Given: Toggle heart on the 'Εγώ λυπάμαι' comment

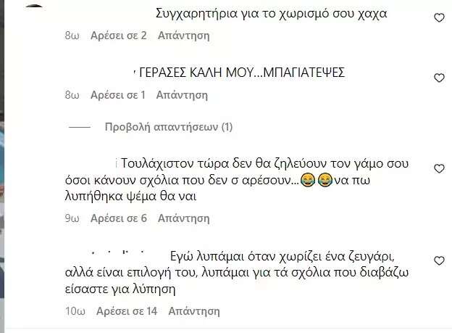Looking at the screenshot, I should [439, 260].
